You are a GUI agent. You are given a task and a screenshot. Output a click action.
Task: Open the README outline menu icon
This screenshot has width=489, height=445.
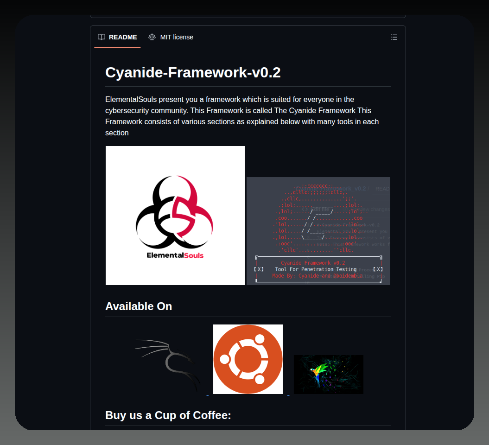[x=394, y=38]
